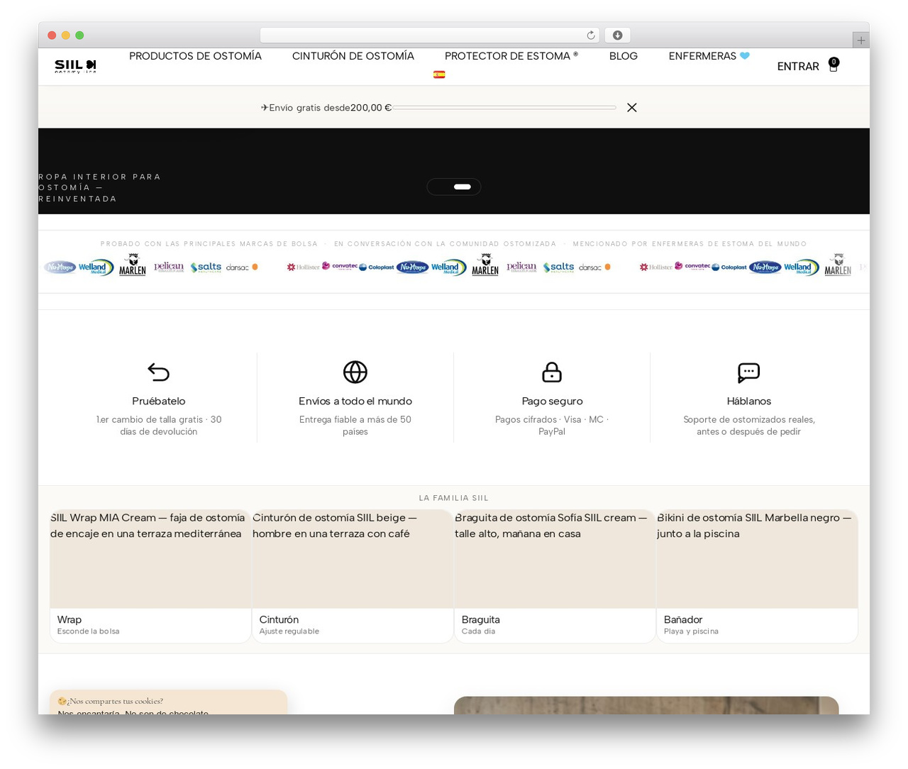The image size is (908, 769).
Task: Open the Enfermeras page
Action: (x=709, y=56)
